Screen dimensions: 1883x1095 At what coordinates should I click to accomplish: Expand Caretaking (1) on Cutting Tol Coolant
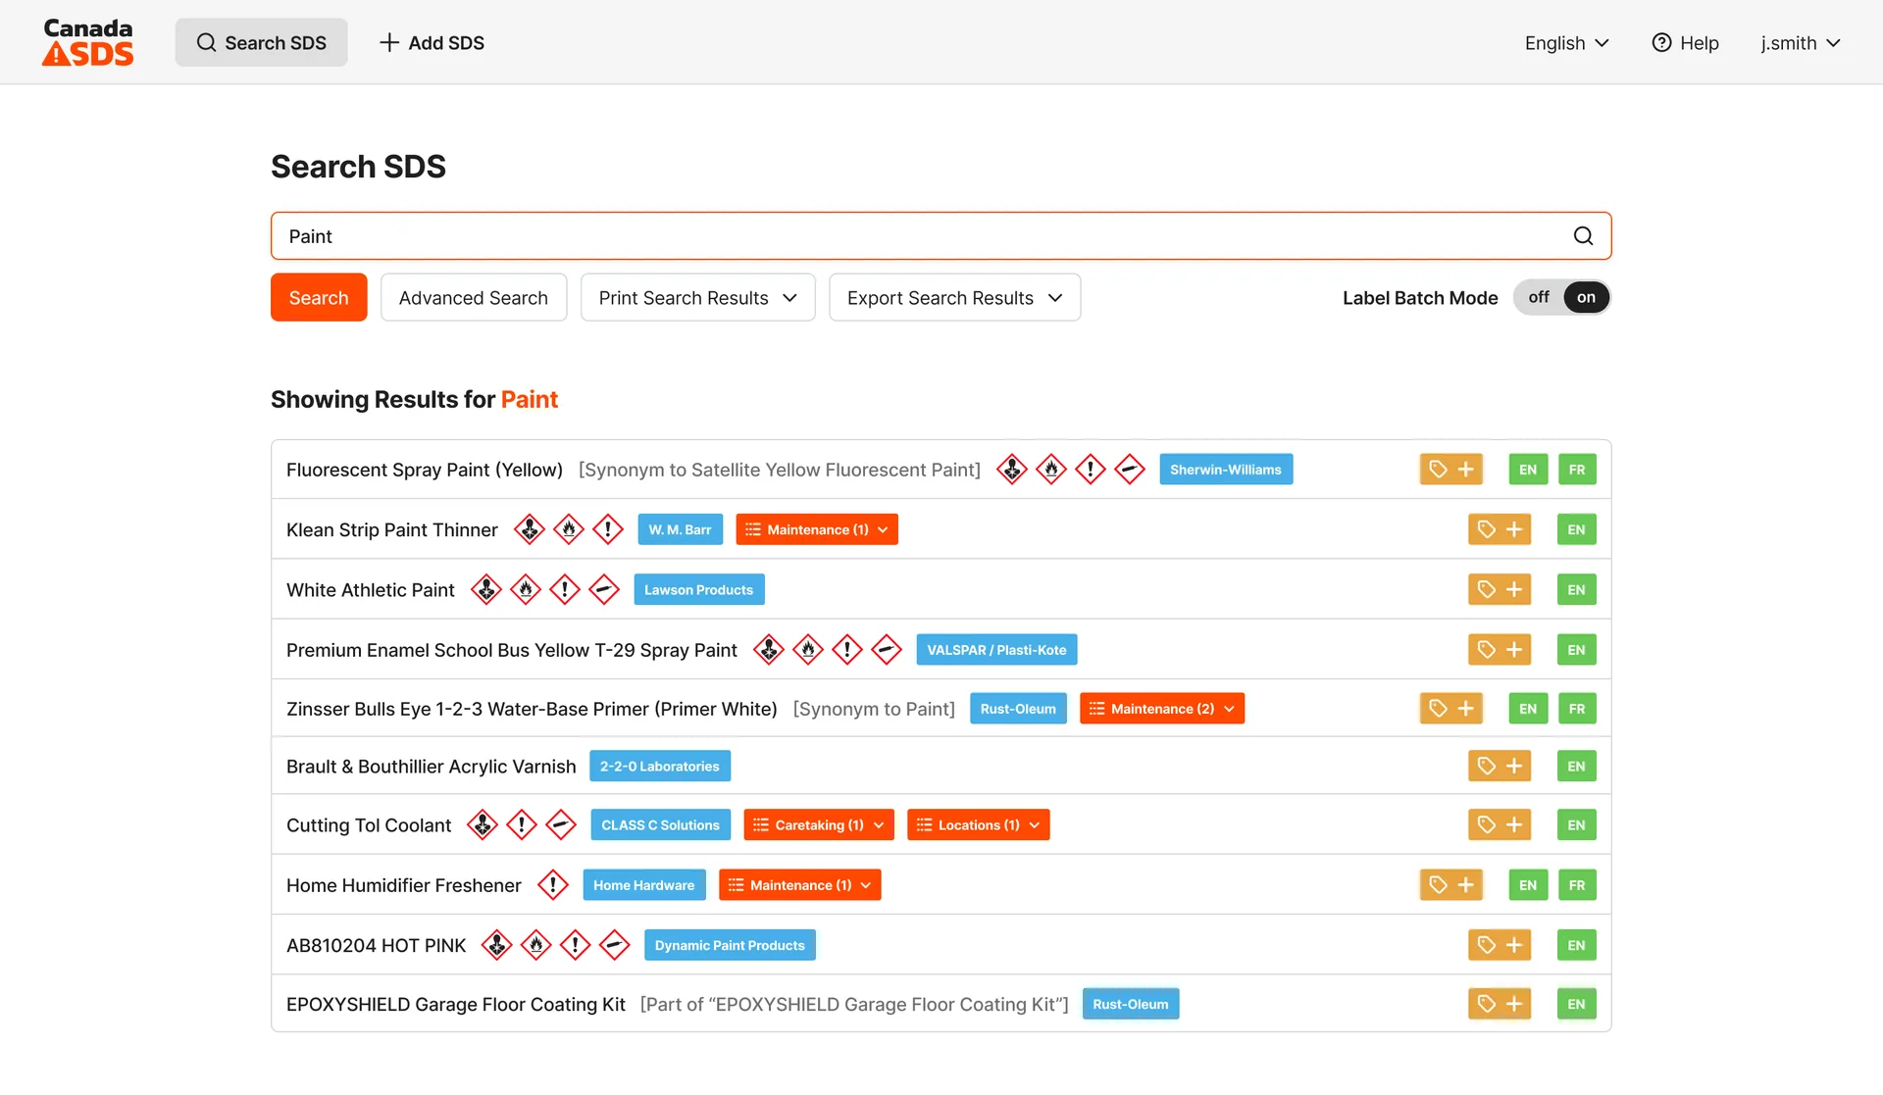[x=818, y=824]
